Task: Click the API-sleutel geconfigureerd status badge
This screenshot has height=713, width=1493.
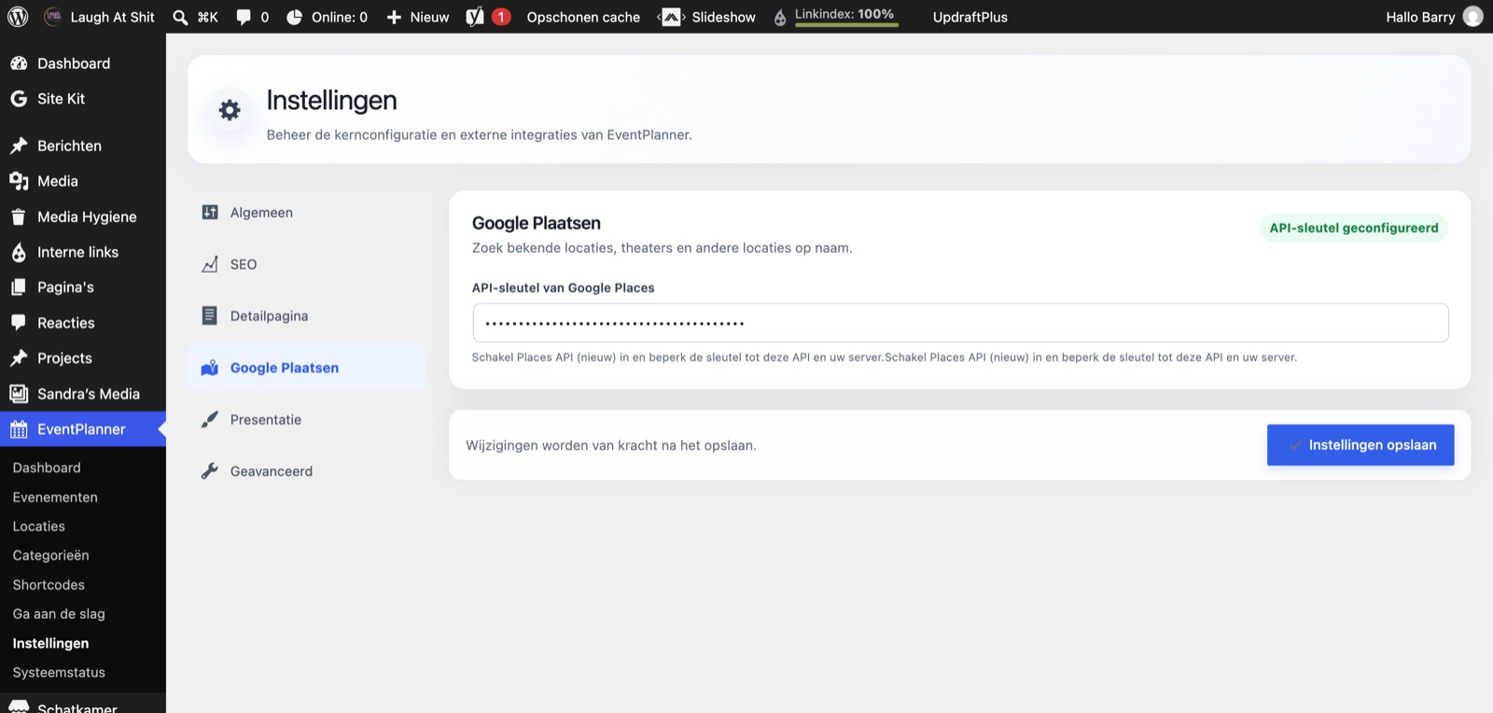Action: (1354, 228)
